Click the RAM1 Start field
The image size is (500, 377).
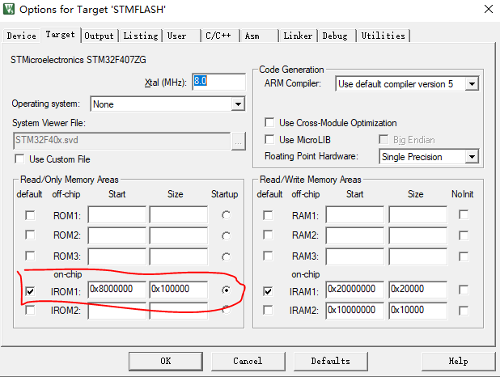(x=355, y=214)
